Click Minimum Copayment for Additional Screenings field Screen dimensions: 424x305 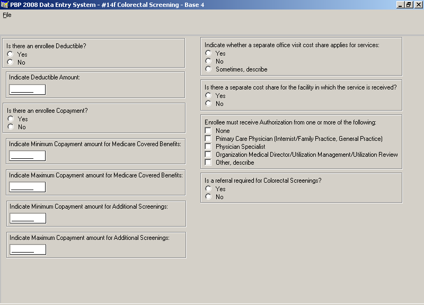28,218
